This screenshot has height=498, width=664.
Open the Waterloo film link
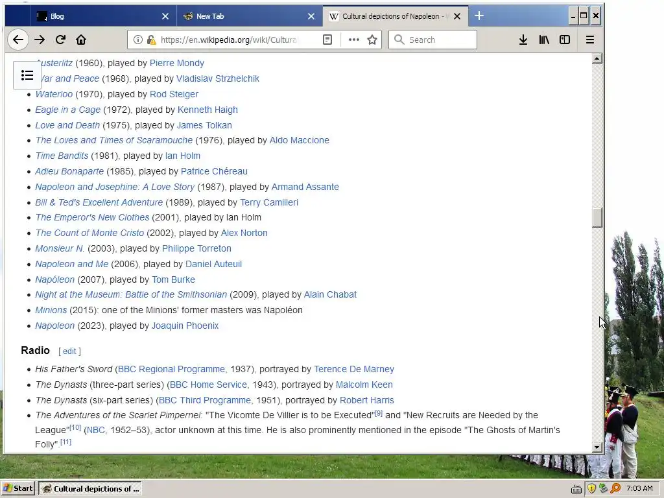click(54, 94)
